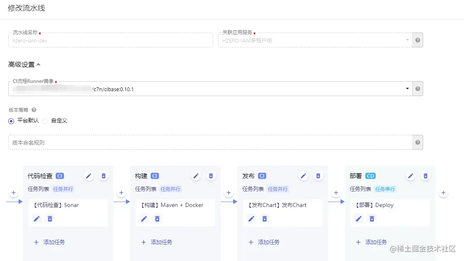
Task: Select the 【构建】Maven + Docker task text
Action: click(171, 205)
